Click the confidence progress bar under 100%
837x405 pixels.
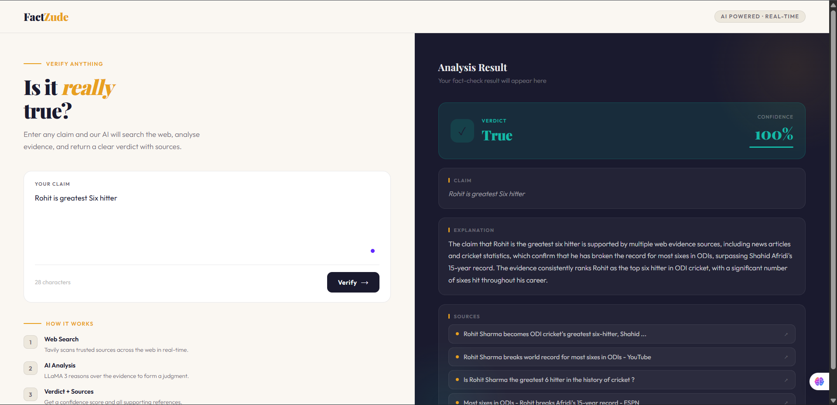(x=771, y=147)
